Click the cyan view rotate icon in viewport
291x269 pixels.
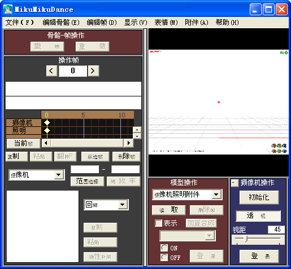(282, 52)
